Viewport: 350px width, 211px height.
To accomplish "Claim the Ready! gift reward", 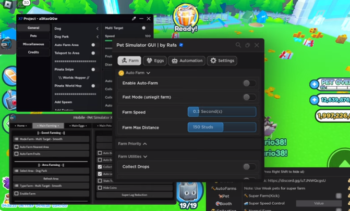I will pyautogui.click(x=186, y=19).
